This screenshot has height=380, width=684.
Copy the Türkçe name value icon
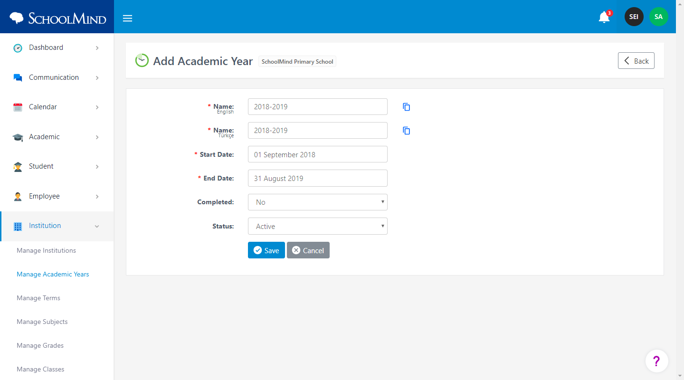(x=407, y=131)
